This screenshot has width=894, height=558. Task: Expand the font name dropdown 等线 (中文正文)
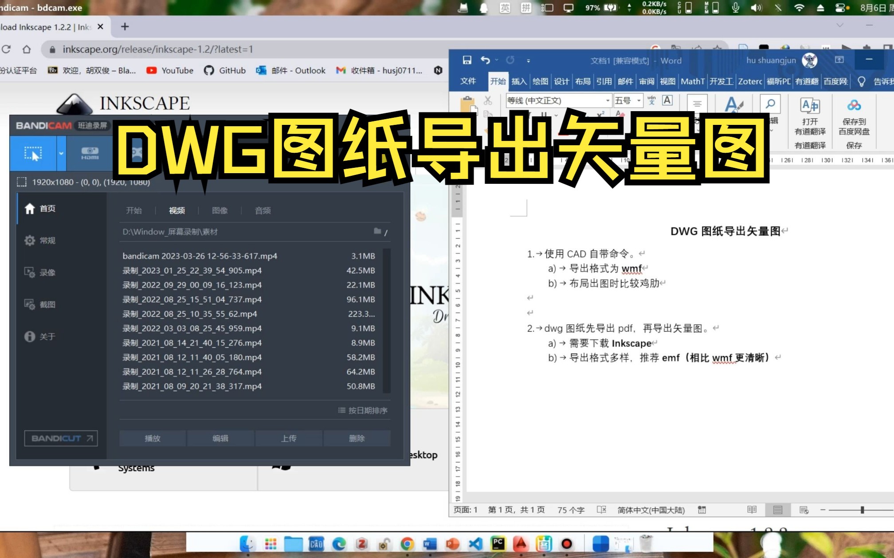608,101
